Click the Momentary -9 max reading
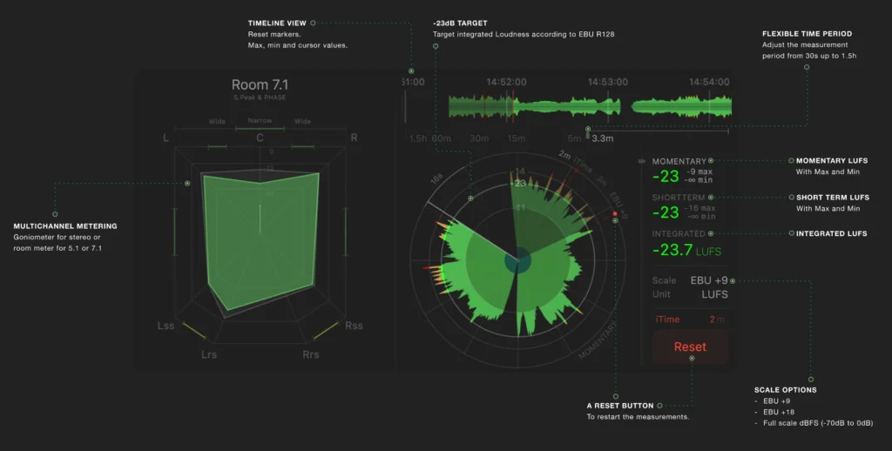The image size is (892, 451). pos(699,172)
